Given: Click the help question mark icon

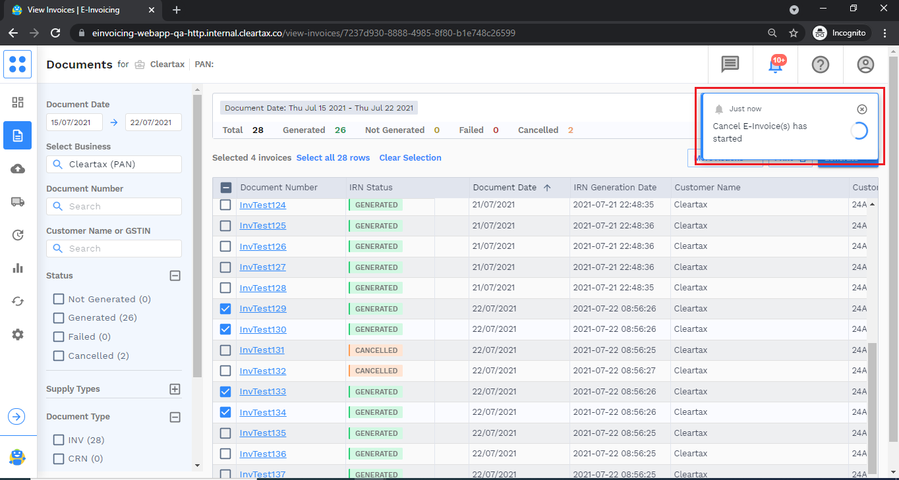Looking at the screenshot, I should [x=820, y=65].
